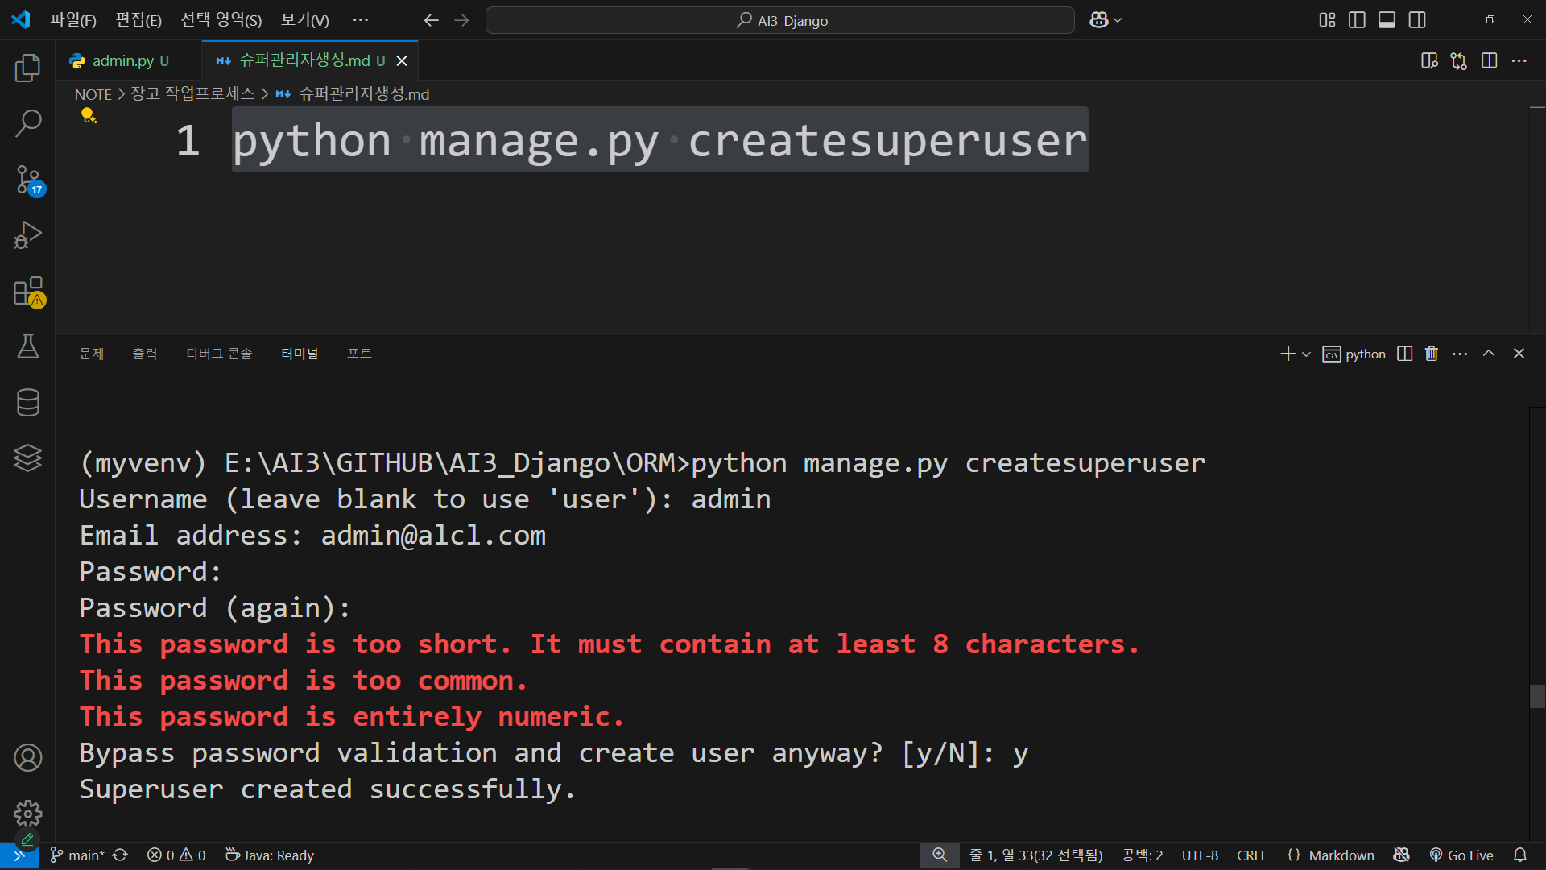Switch to the 포트 tab
The width and height of the screenshot is (1546, 870).
pyautogui.click(x=359, y=354)
